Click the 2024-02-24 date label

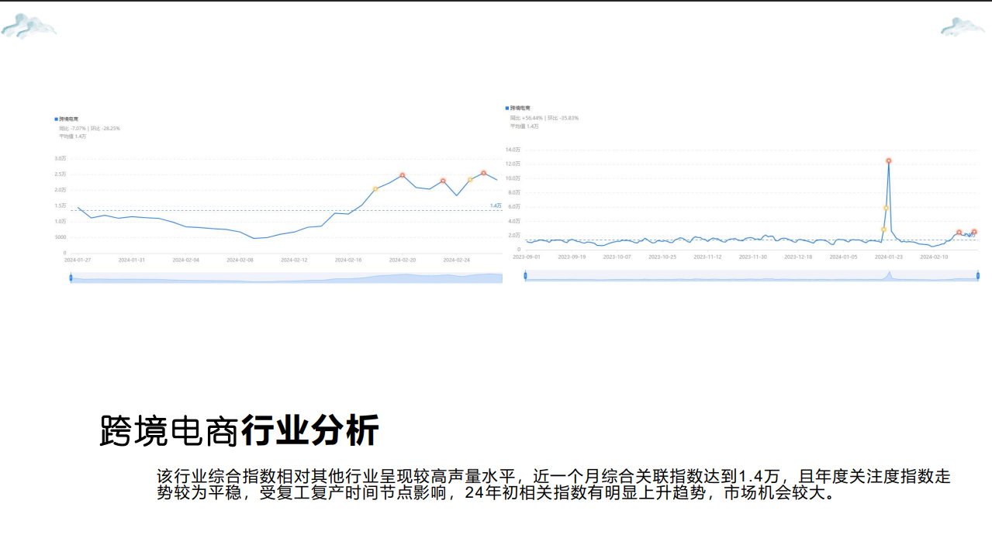coord(457,261)
